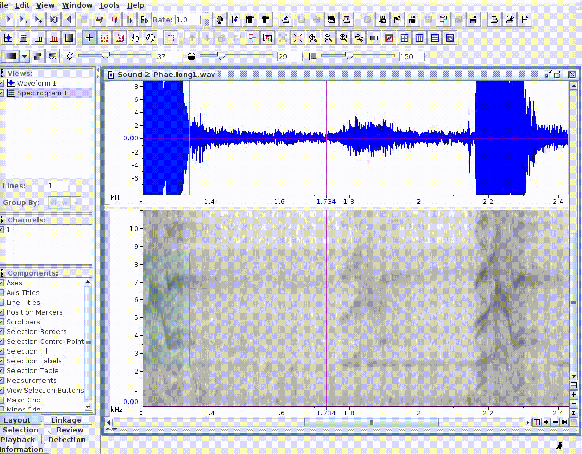The width and height of the screenshot is (582, 454).
Task: Enable the Axis Titles checkbox
Action: coord(2,293)
